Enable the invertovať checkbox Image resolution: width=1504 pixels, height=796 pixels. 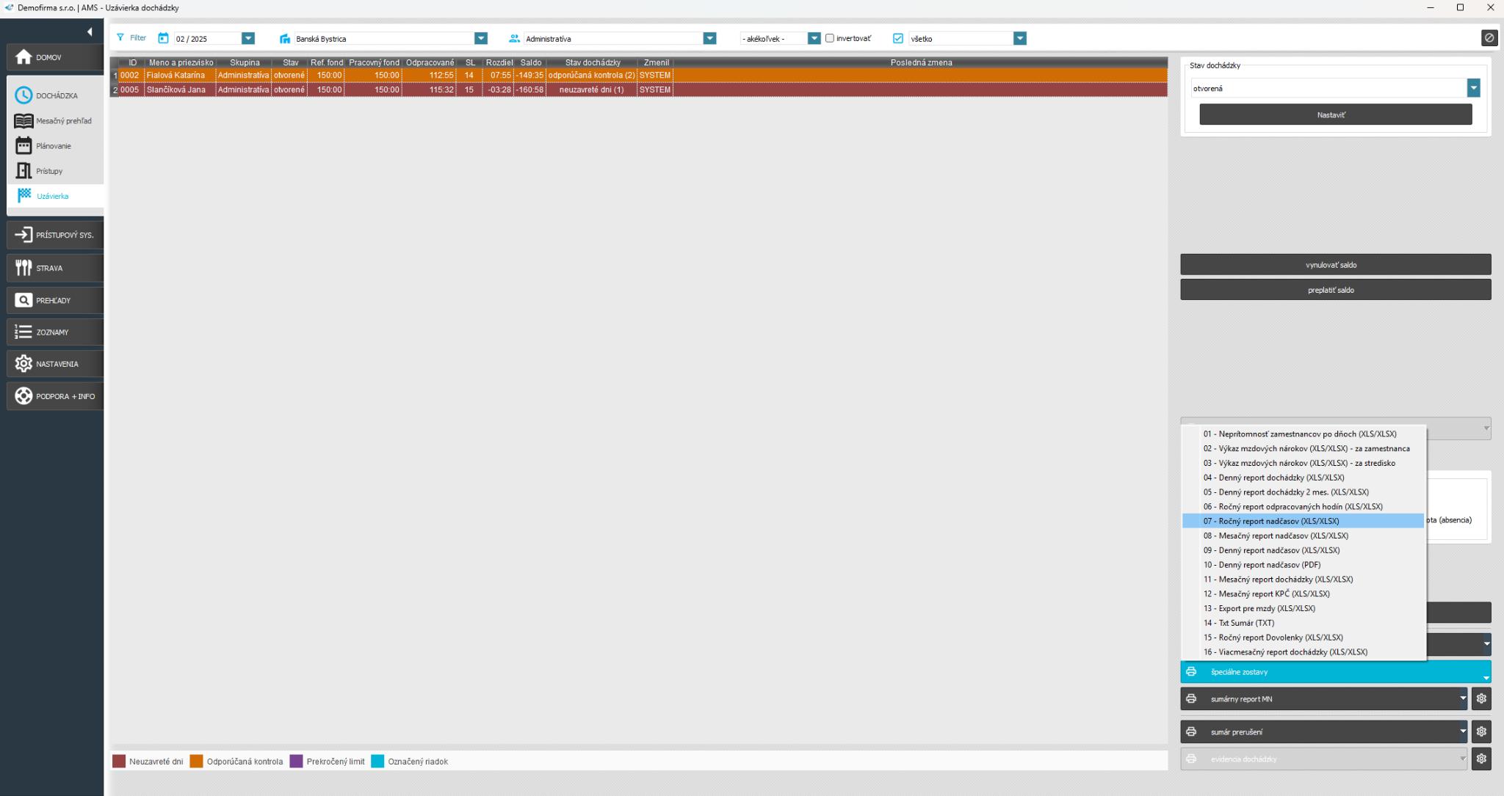click(830, 38)
